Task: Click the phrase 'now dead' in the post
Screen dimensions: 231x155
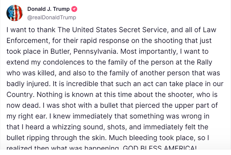Action: pos(23,105)
